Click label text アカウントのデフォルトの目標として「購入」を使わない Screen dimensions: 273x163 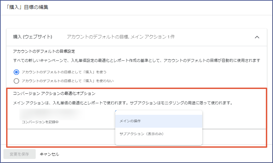(x=67, y=81)
